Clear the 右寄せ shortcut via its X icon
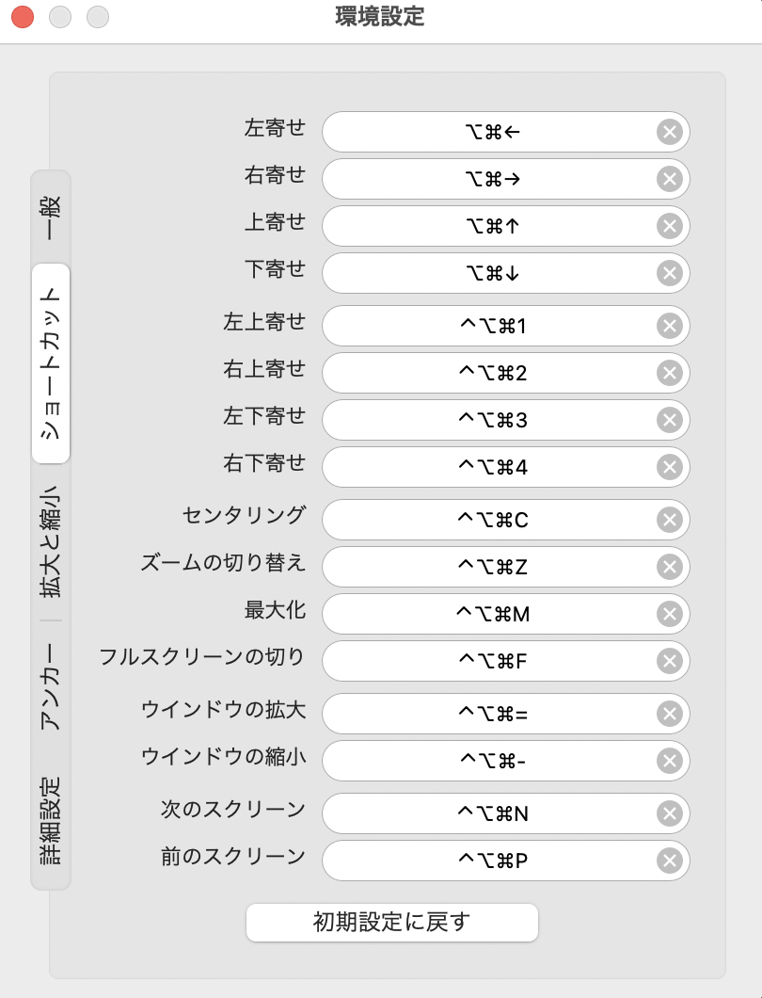Viewport: 762px width, 998px height. click(669, 179)
